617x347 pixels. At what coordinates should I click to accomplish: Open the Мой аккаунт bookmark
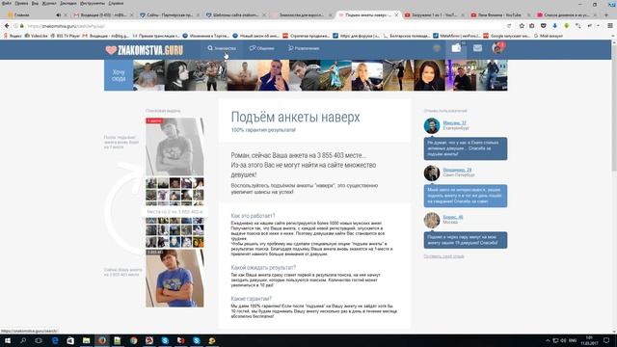[549, 36]
